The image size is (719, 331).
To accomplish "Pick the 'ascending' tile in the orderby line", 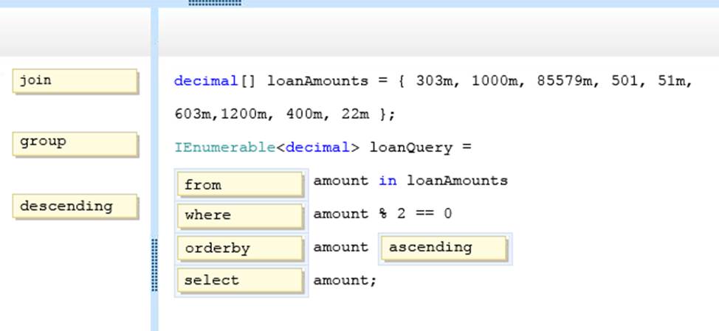I will (444, 248).
